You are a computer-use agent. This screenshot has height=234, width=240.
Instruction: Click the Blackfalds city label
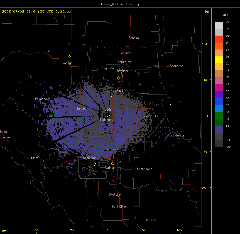tap(123, 62)
